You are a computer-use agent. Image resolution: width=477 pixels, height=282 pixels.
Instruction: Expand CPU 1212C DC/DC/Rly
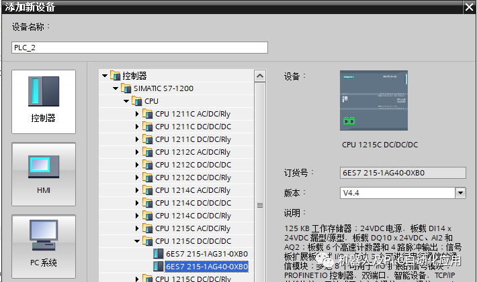137,178
